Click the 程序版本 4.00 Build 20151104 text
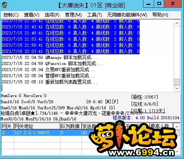This screenshot has height=159, width=184. tap(146, 118)
